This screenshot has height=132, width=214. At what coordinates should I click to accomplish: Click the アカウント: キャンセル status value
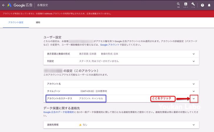tap(91, 98)
